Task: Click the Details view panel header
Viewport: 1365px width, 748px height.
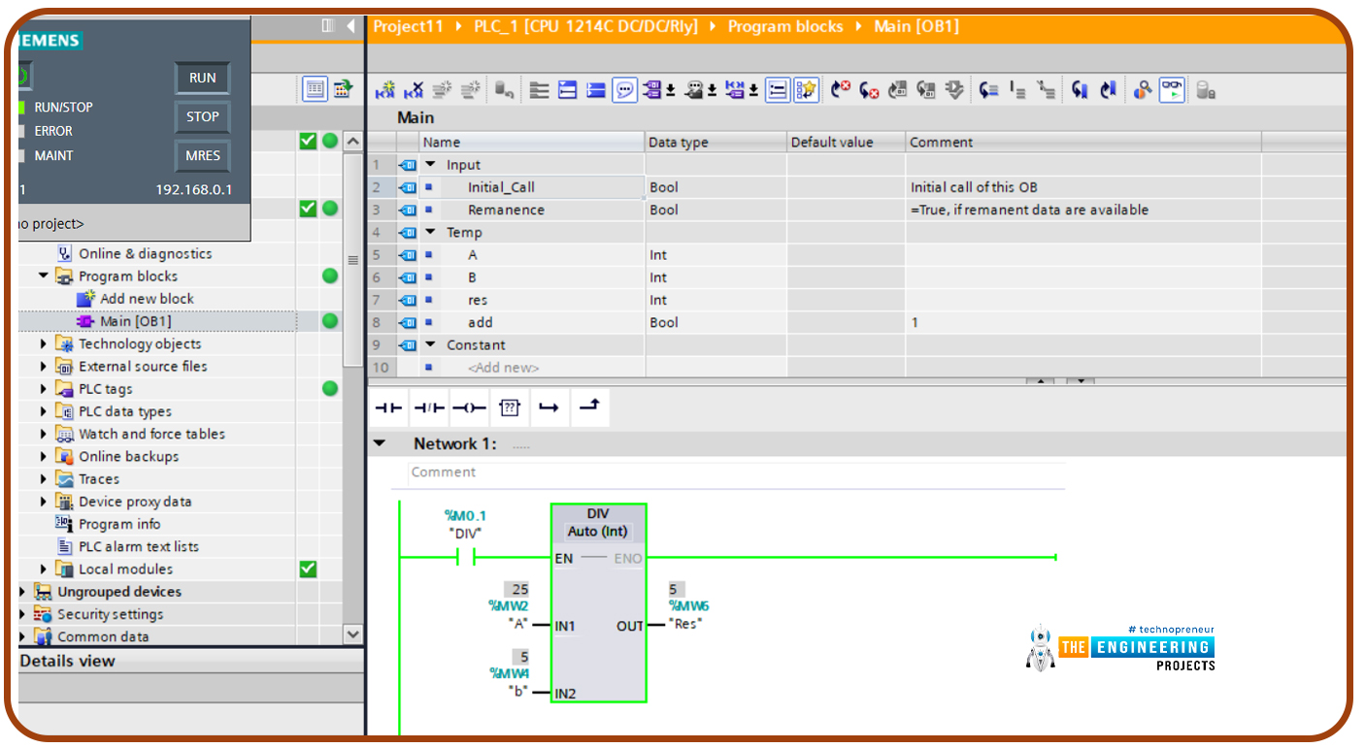Action: pos(190,661)
